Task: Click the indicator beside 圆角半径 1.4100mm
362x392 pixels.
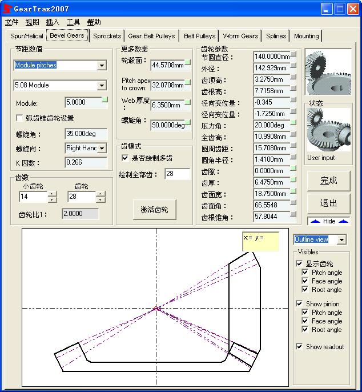Action: (x=293, y=157)
